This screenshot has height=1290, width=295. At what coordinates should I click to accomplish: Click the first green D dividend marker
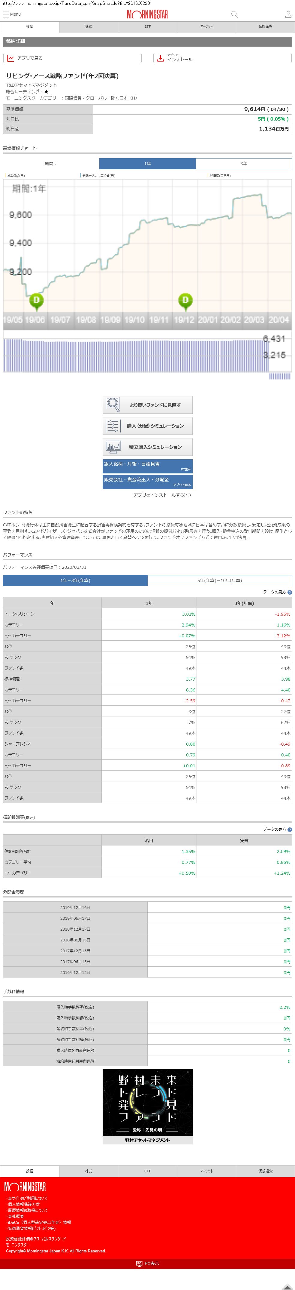[36, 300]
